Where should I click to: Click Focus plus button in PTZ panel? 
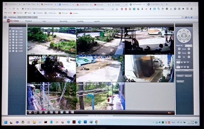tap(179, 53)
